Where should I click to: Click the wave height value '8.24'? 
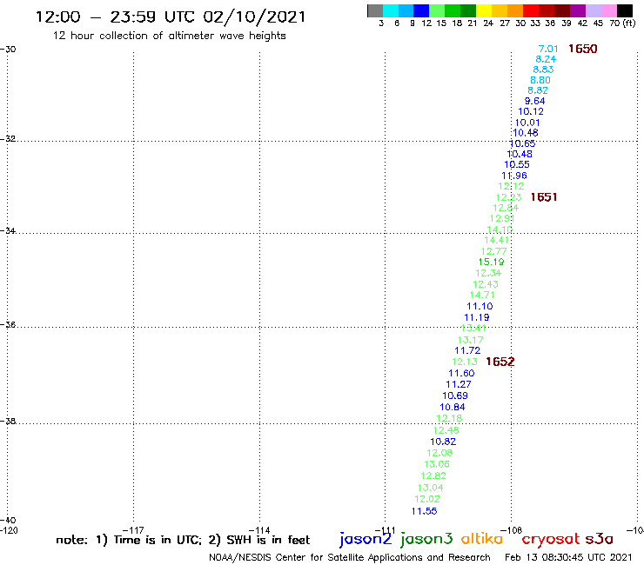[546, 59]
